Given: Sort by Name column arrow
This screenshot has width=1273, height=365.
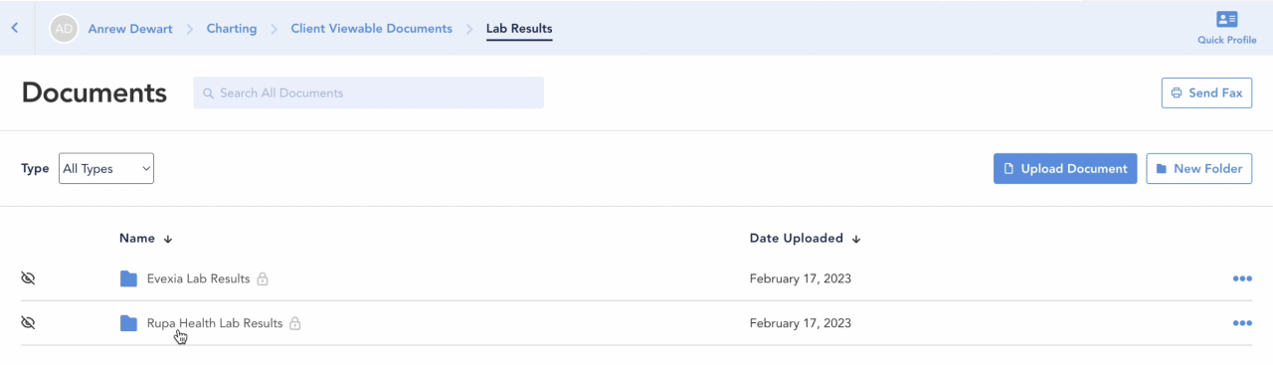Looking at the screenshot, I should tap(168, 239).
